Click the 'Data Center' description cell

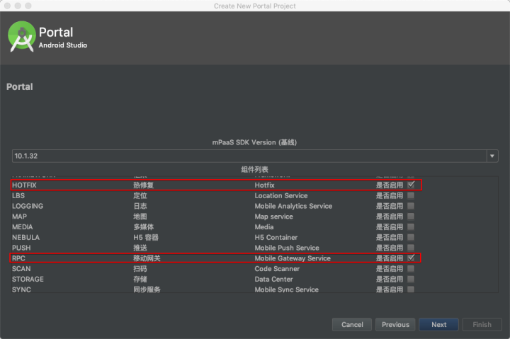[x=273, y=279]
